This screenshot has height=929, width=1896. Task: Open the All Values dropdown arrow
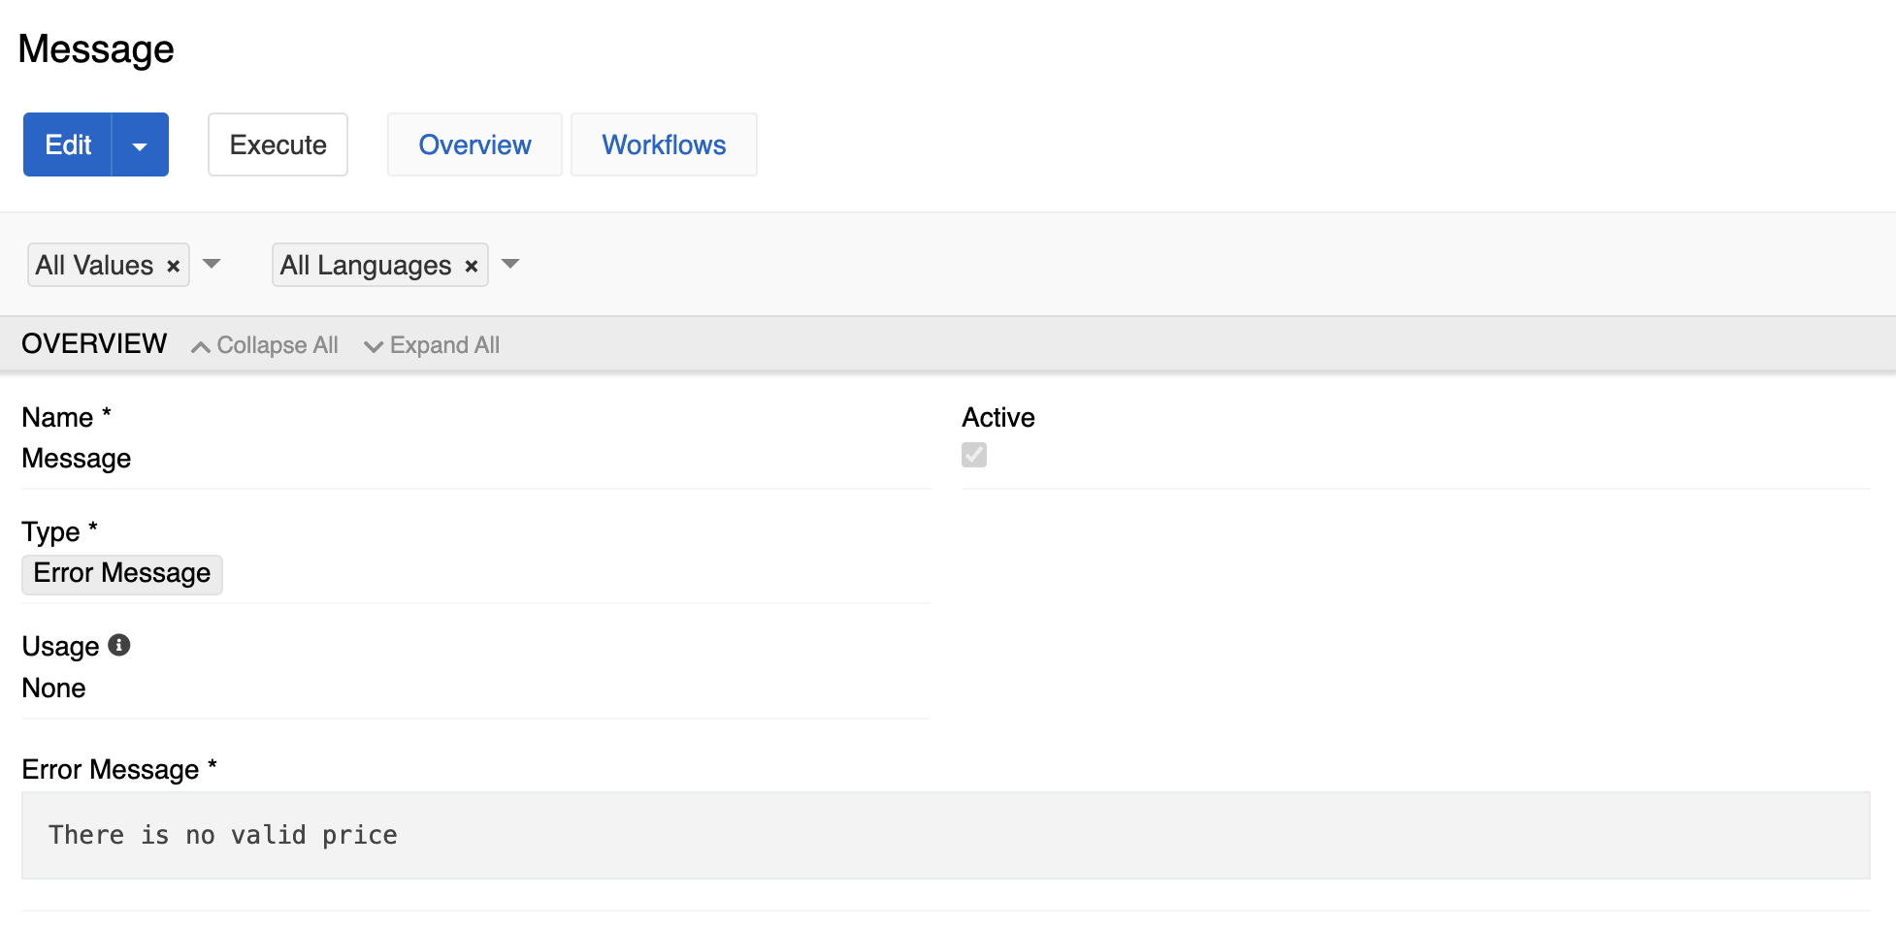212,264
